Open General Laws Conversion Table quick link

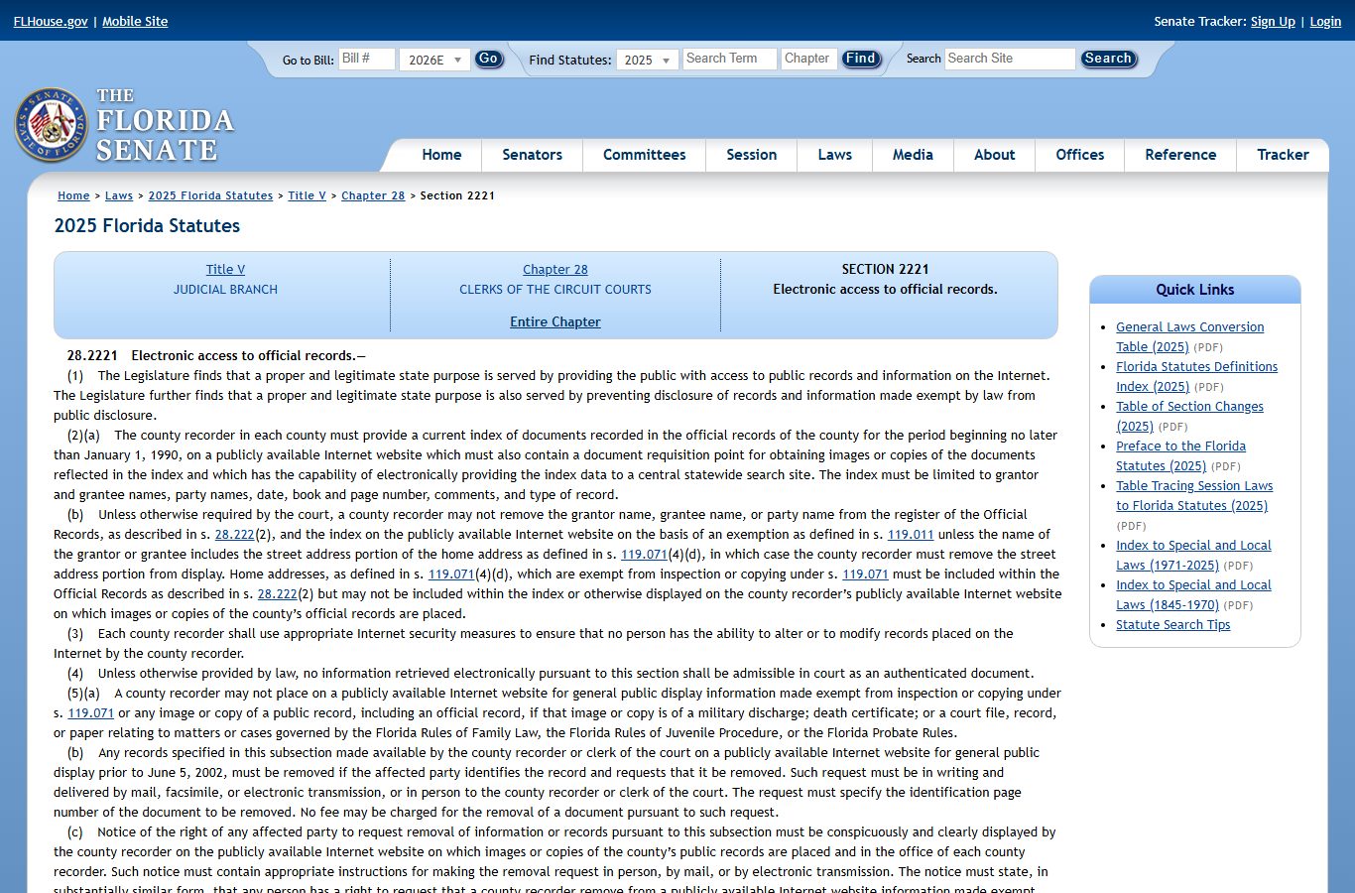pos(1189,336)
